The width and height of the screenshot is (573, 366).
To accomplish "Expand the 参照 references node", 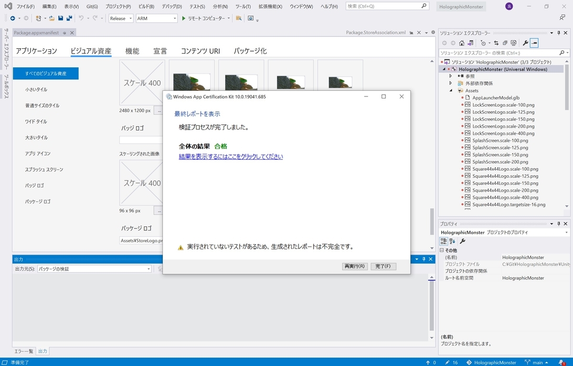I will [450, 76].
